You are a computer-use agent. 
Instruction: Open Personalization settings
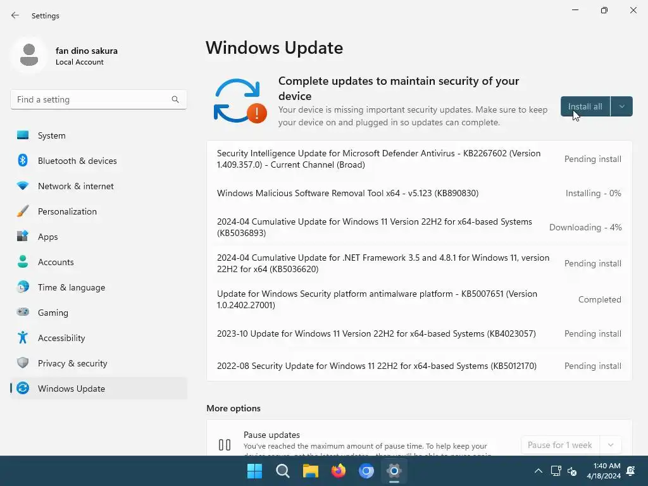click(x=99, y=211)
